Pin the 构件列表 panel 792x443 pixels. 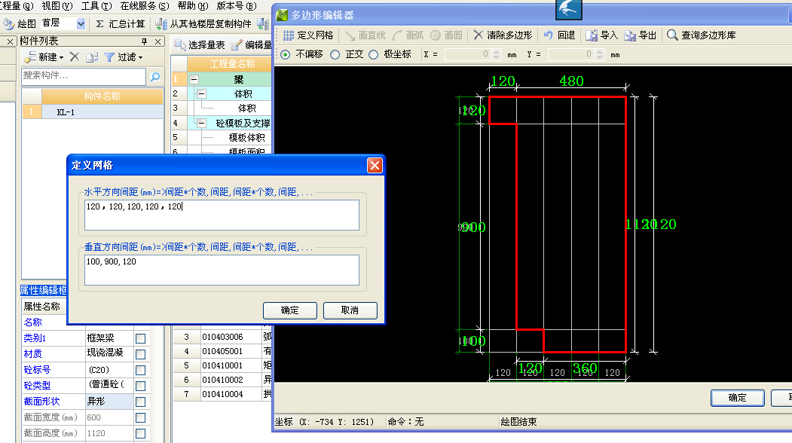tap(145, 41)
